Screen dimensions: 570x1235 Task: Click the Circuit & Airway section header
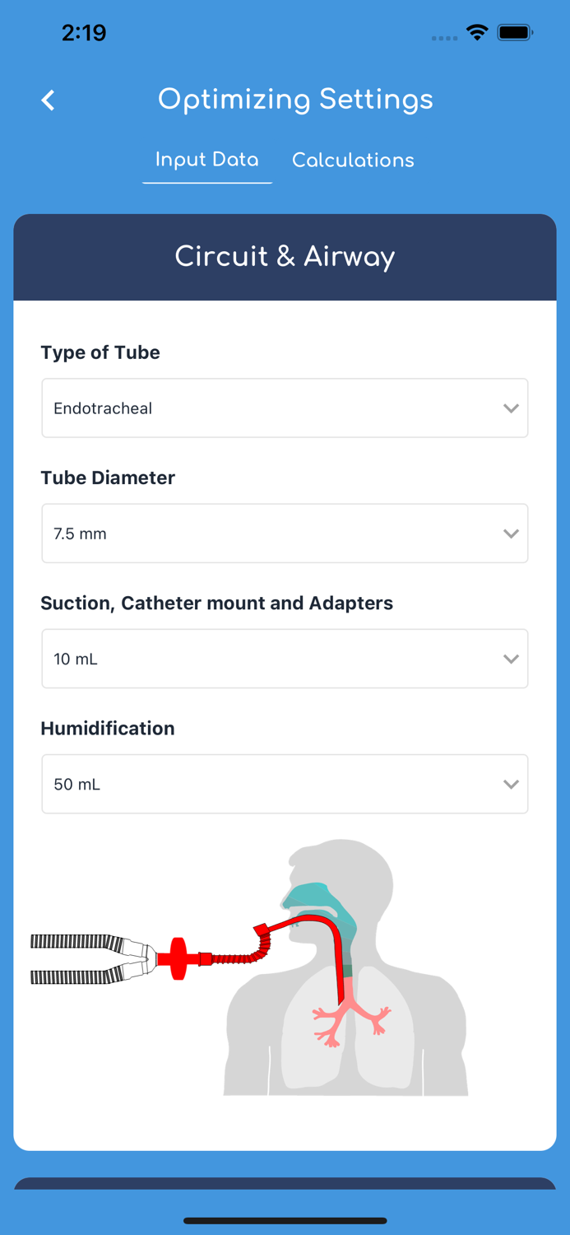(x=285, y=257)
